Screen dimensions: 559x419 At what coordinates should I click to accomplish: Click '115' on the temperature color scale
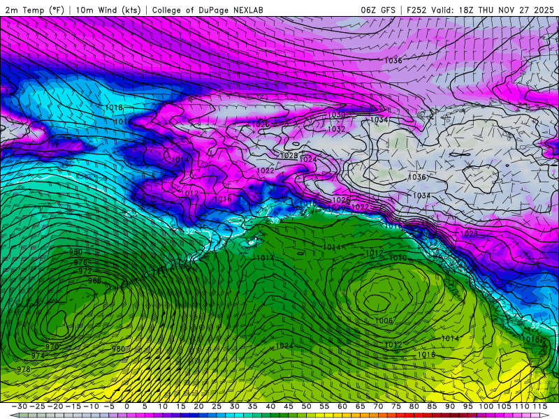[540, 406]
